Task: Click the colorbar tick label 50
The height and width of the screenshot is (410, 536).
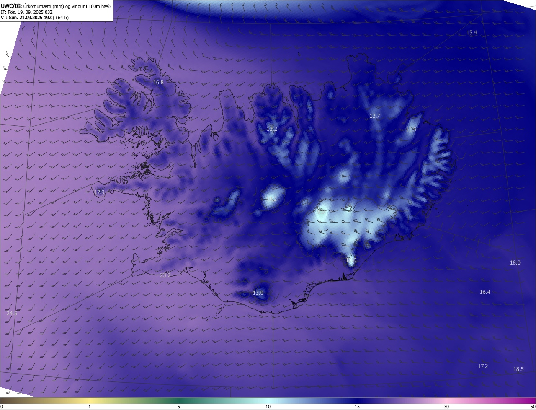Action: coord(533,407)
